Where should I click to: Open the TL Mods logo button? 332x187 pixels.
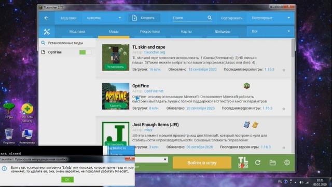click(x=243, y=163)
